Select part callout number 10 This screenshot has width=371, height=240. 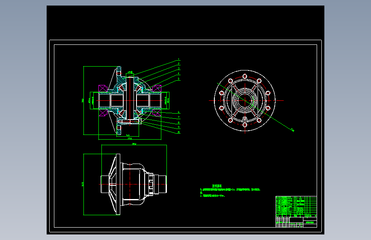179,132
